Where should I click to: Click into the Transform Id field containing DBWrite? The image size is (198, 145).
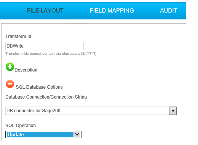click(x=45, y=46)
